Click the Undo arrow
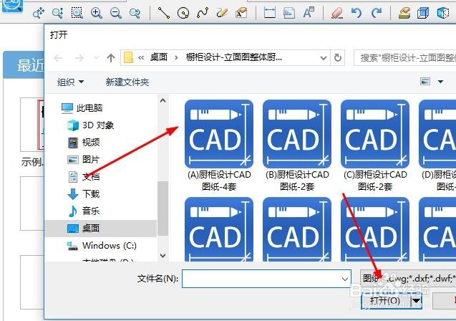 pyautogui.click(x=356, y=13)
